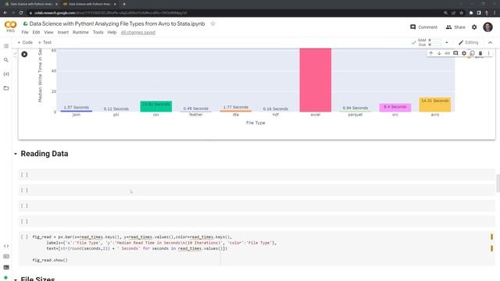Star the notebook title
The width and height of the screenshot is (500, 281).
click(x=212, y=23)
